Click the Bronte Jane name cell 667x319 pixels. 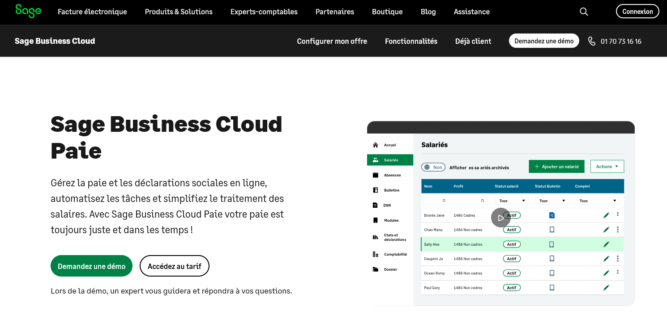coord(434,215)
